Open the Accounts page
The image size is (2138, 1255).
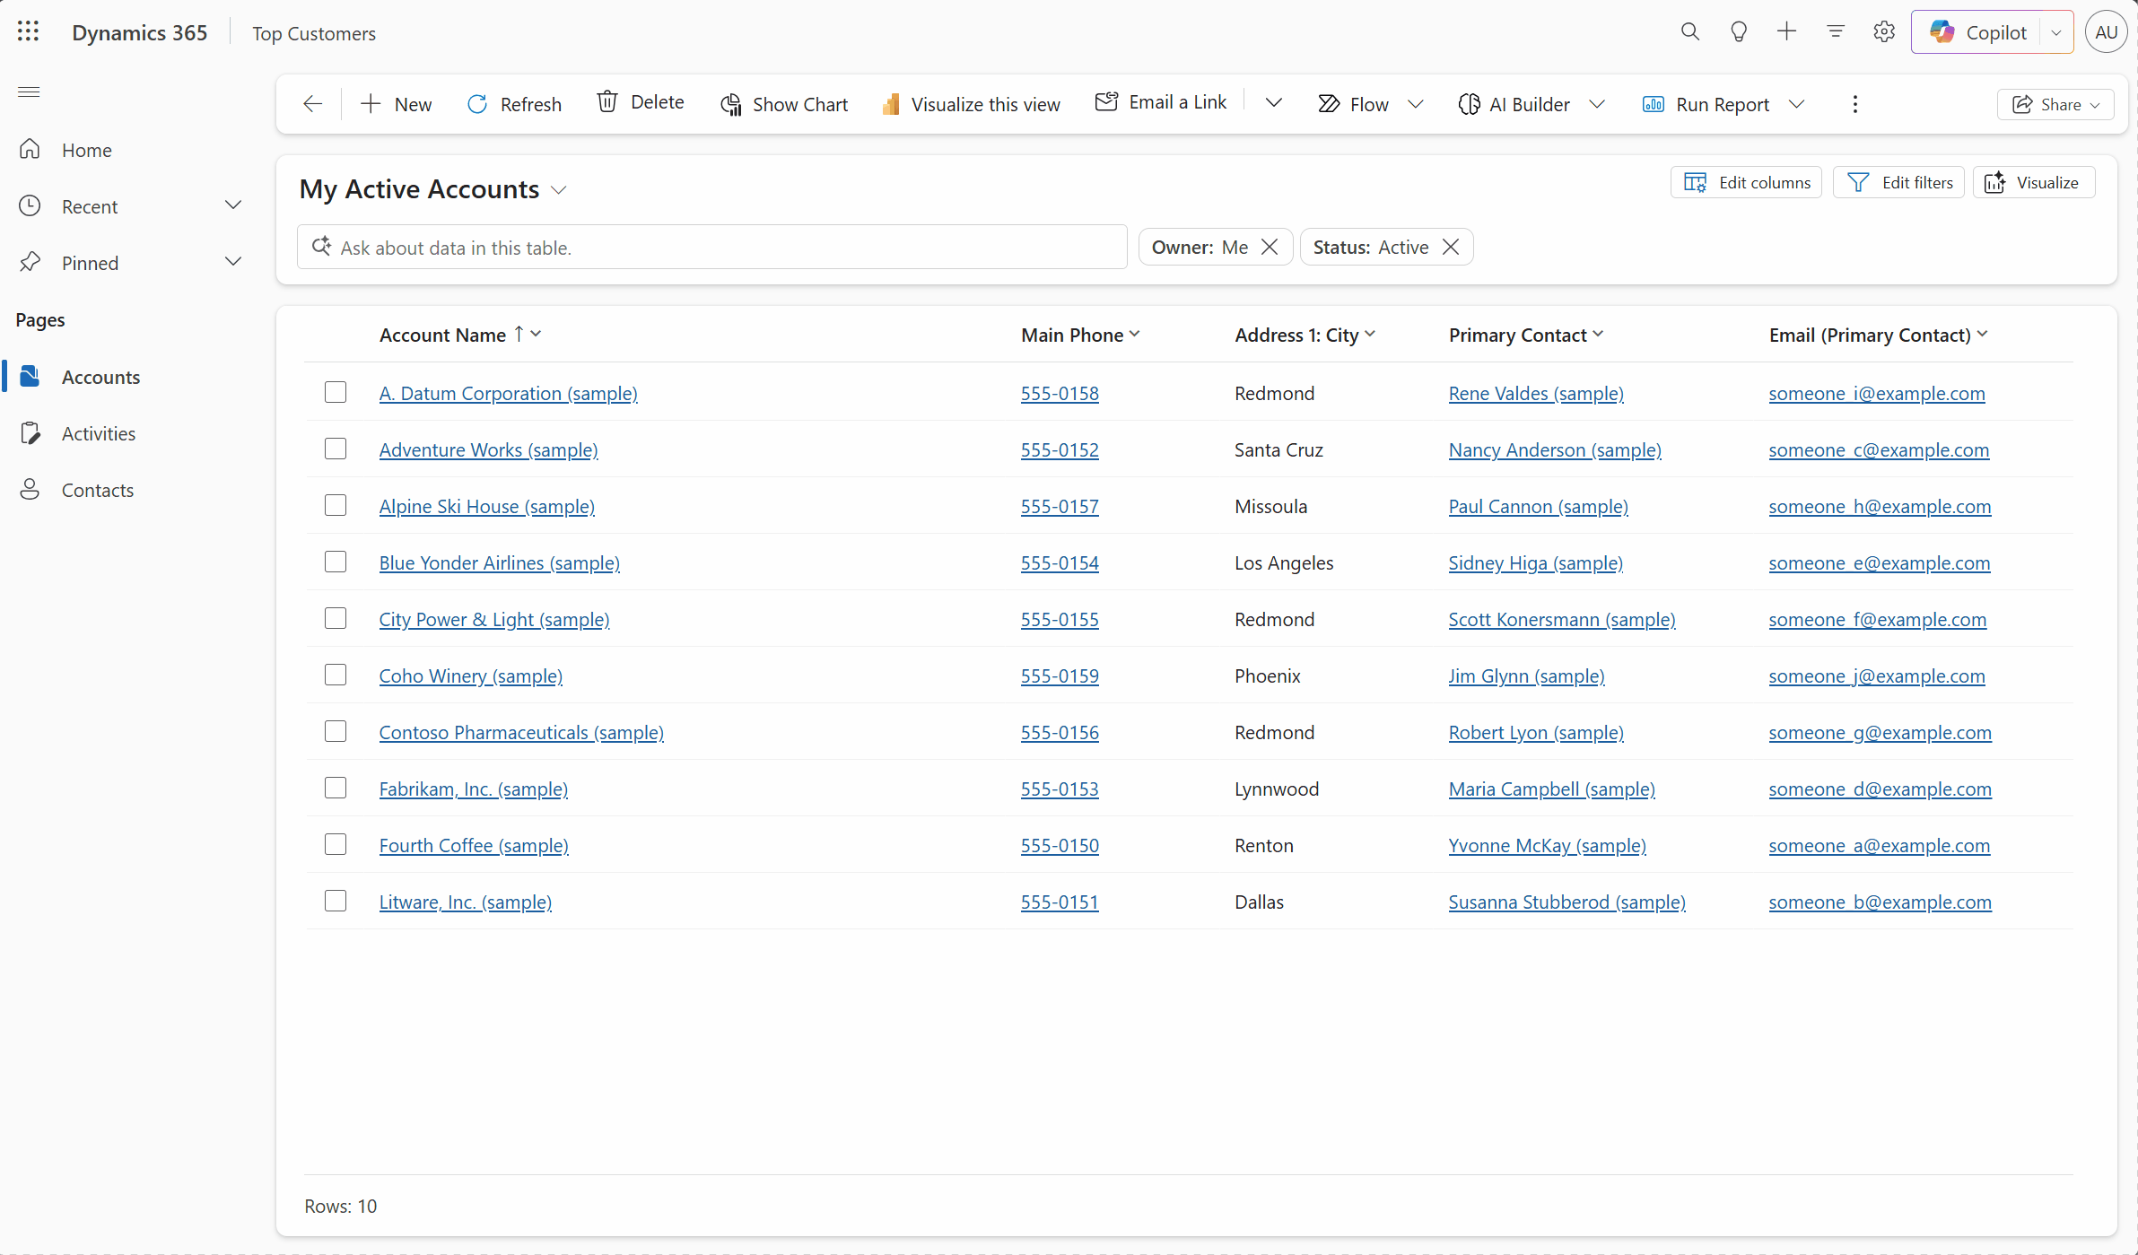coord(100,377)
